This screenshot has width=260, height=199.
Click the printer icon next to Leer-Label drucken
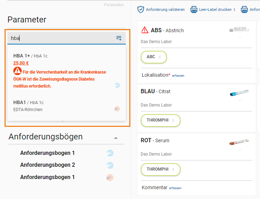coord(194,9)
